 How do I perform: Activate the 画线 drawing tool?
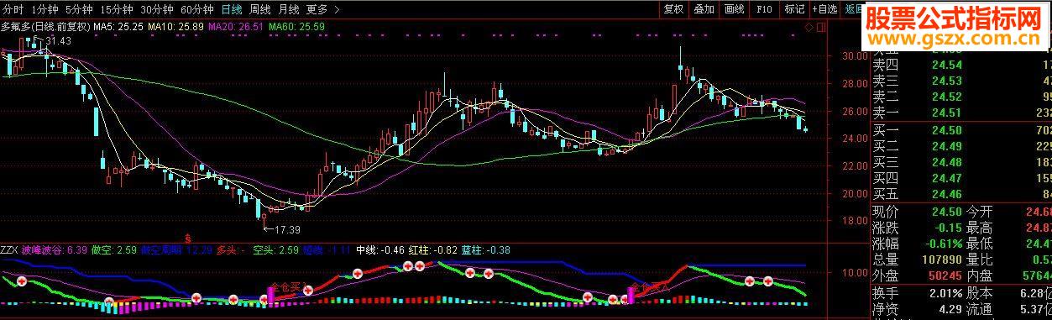(x=734, y=9)
